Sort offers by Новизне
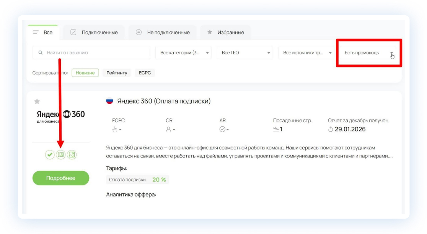Image resolution: width=427 pixels, height=234 pixels. (x=85, y=73)
